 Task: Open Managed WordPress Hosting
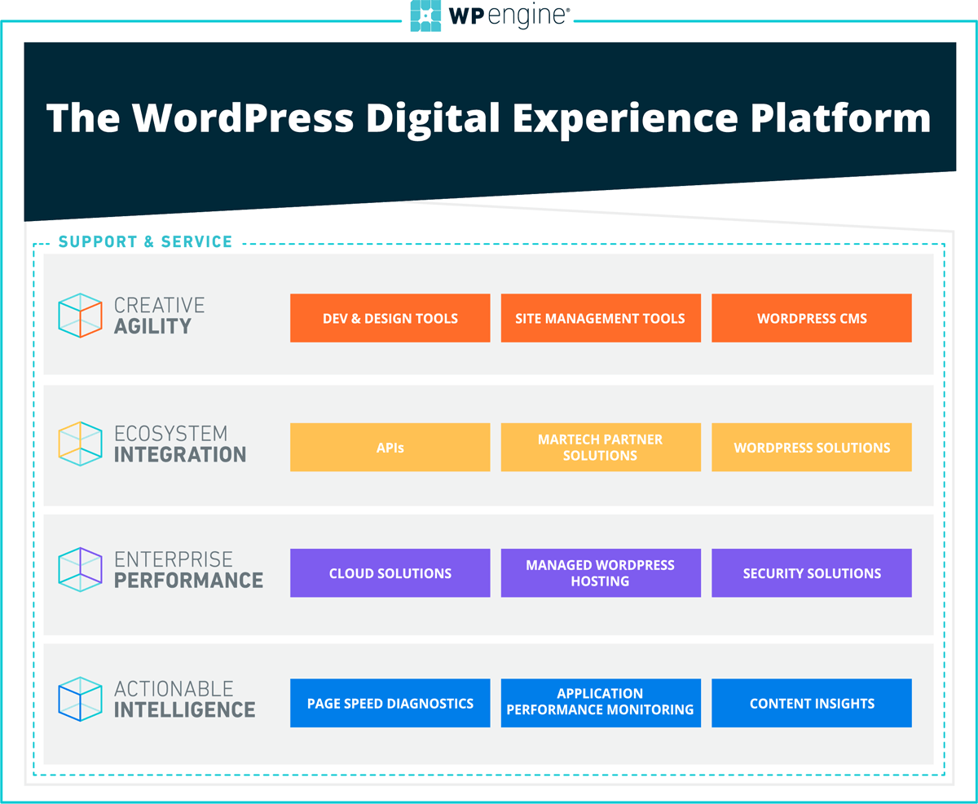600,573
